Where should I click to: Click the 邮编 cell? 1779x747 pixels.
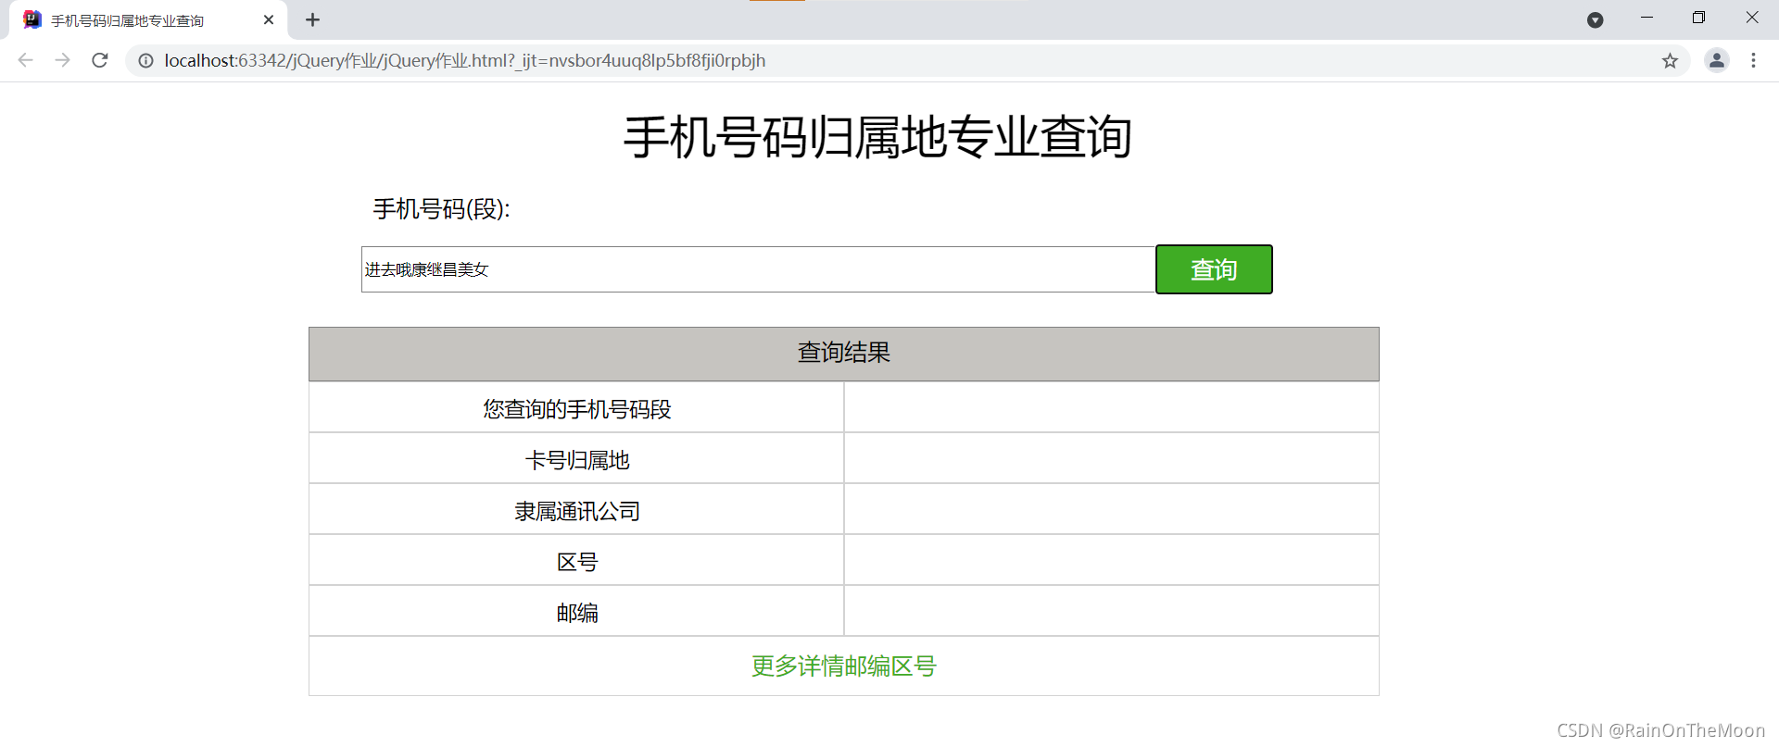576,612
